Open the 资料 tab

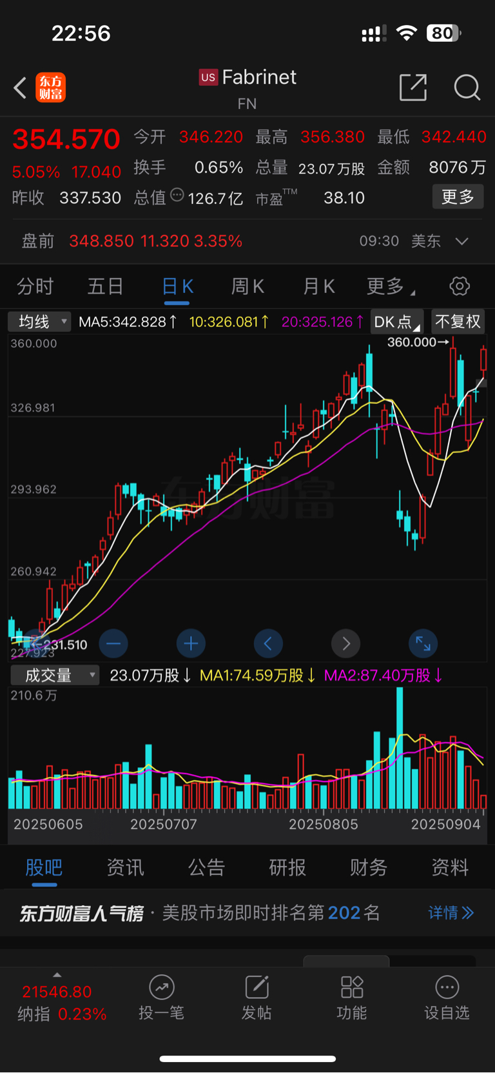pyautogui.click(x=450, y=868)
